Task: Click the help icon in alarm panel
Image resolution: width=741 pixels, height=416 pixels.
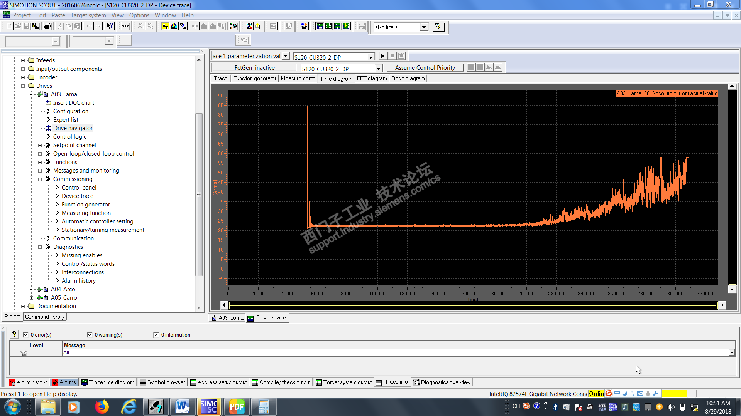Action: 14,334
